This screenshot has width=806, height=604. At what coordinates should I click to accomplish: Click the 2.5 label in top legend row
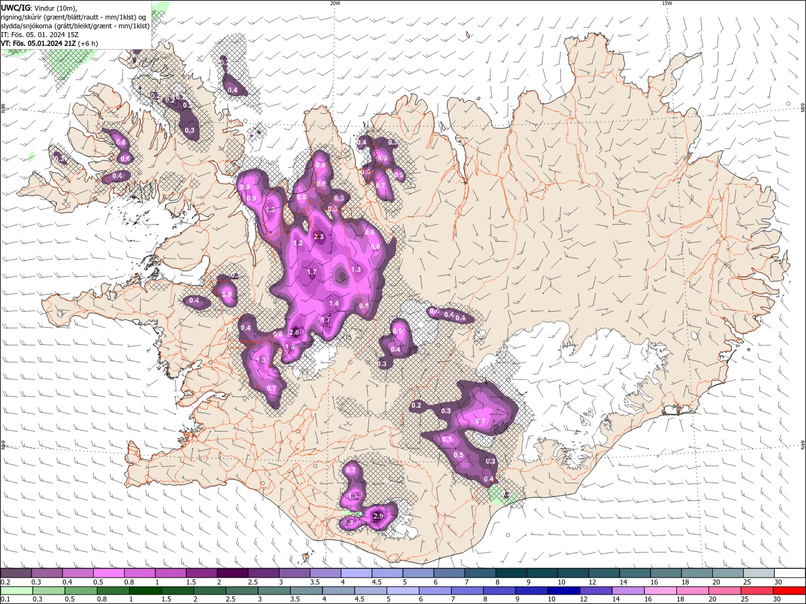[253, 582]
